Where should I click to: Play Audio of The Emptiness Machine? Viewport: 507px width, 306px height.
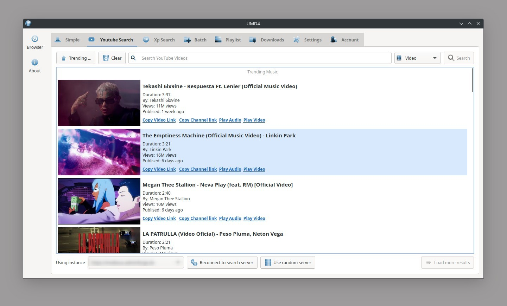[230, 169]
